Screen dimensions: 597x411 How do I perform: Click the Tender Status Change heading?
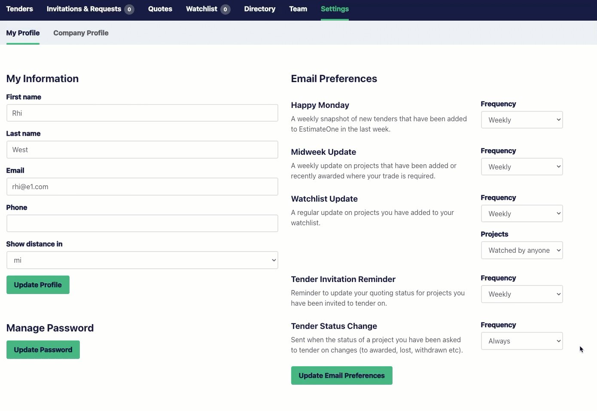pyautogui.click(x=334, y=326)
